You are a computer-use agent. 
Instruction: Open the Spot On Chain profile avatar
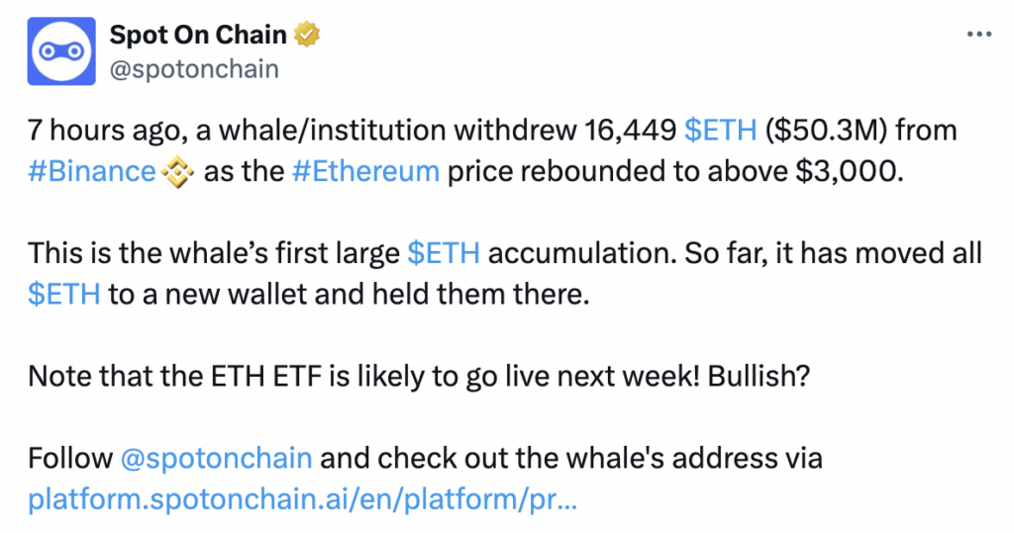[61, 51]
